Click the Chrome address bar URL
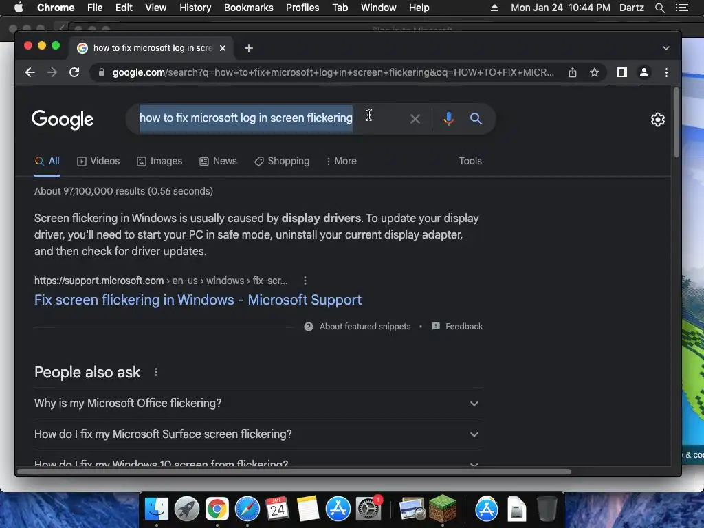This screenshot has width=704, height=528. click(x=333, y=72)
